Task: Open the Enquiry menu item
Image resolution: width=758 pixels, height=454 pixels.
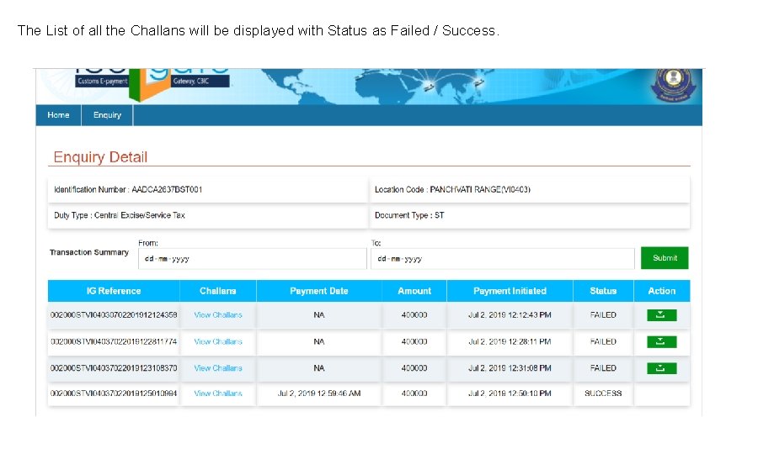Action: click(x=107, y=115)
